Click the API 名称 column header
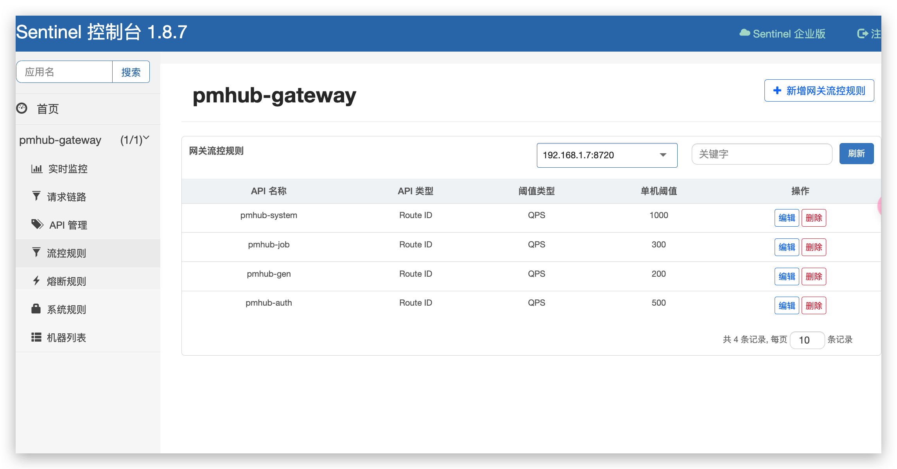This screenshot has width=897, height=469. point(269,191)
